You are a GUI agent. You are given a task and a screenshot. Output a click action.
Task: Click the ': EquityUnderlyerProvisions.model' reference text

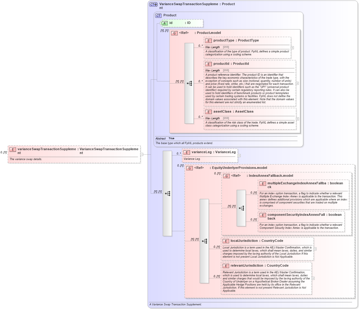click(238, 168)
